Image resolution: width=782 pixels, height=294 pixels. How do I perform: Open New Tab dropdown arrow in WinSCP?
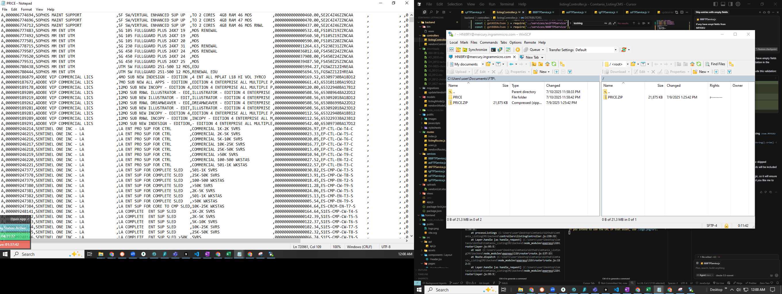point(542,58)
